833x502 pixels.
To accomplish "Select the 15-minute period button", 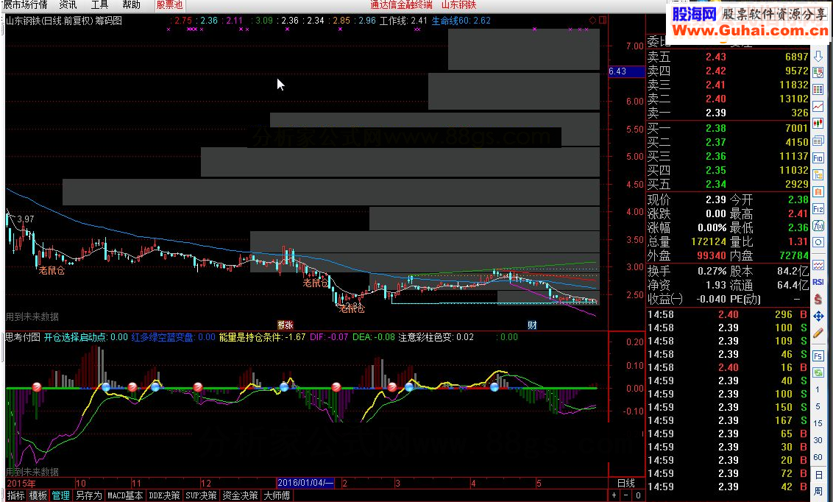I will pos(818,423).
